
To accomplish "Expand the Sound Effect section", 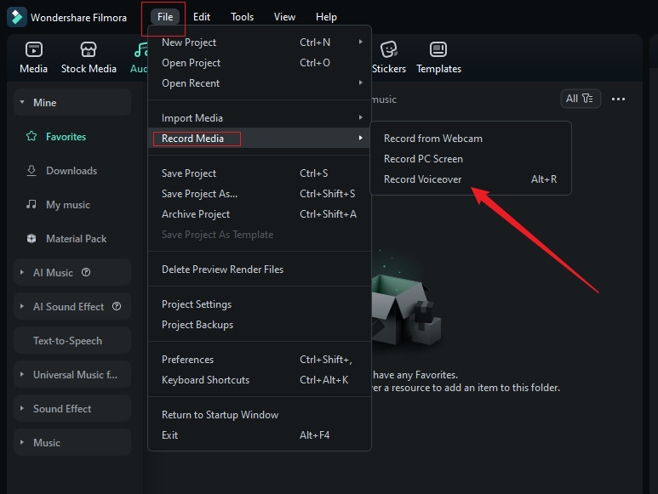I will 22,408.
